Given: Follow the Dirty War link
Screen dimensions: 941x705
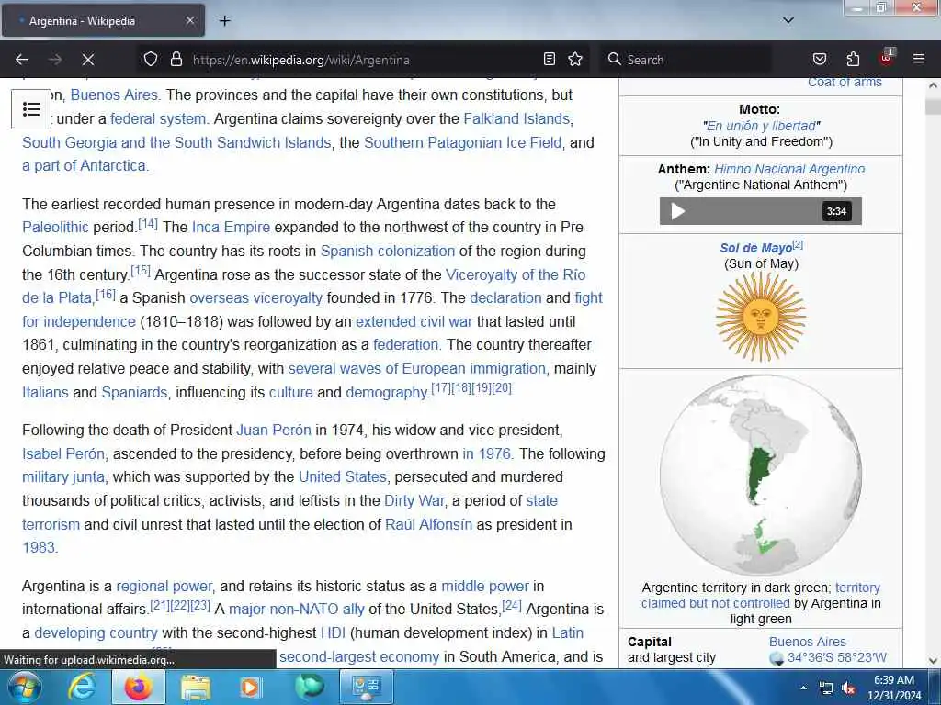Looking at the screenshot, I should click(414, 500).
